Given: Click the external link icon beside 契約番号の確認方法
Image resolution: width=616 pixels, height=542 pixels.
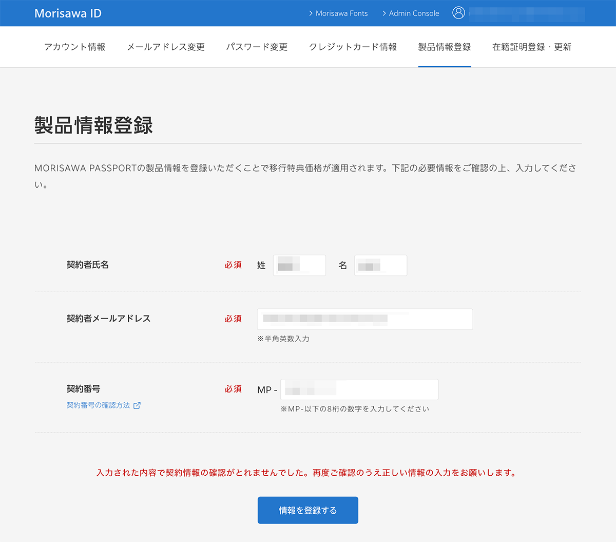Looking at the screenshot, I should click(137, 405).
